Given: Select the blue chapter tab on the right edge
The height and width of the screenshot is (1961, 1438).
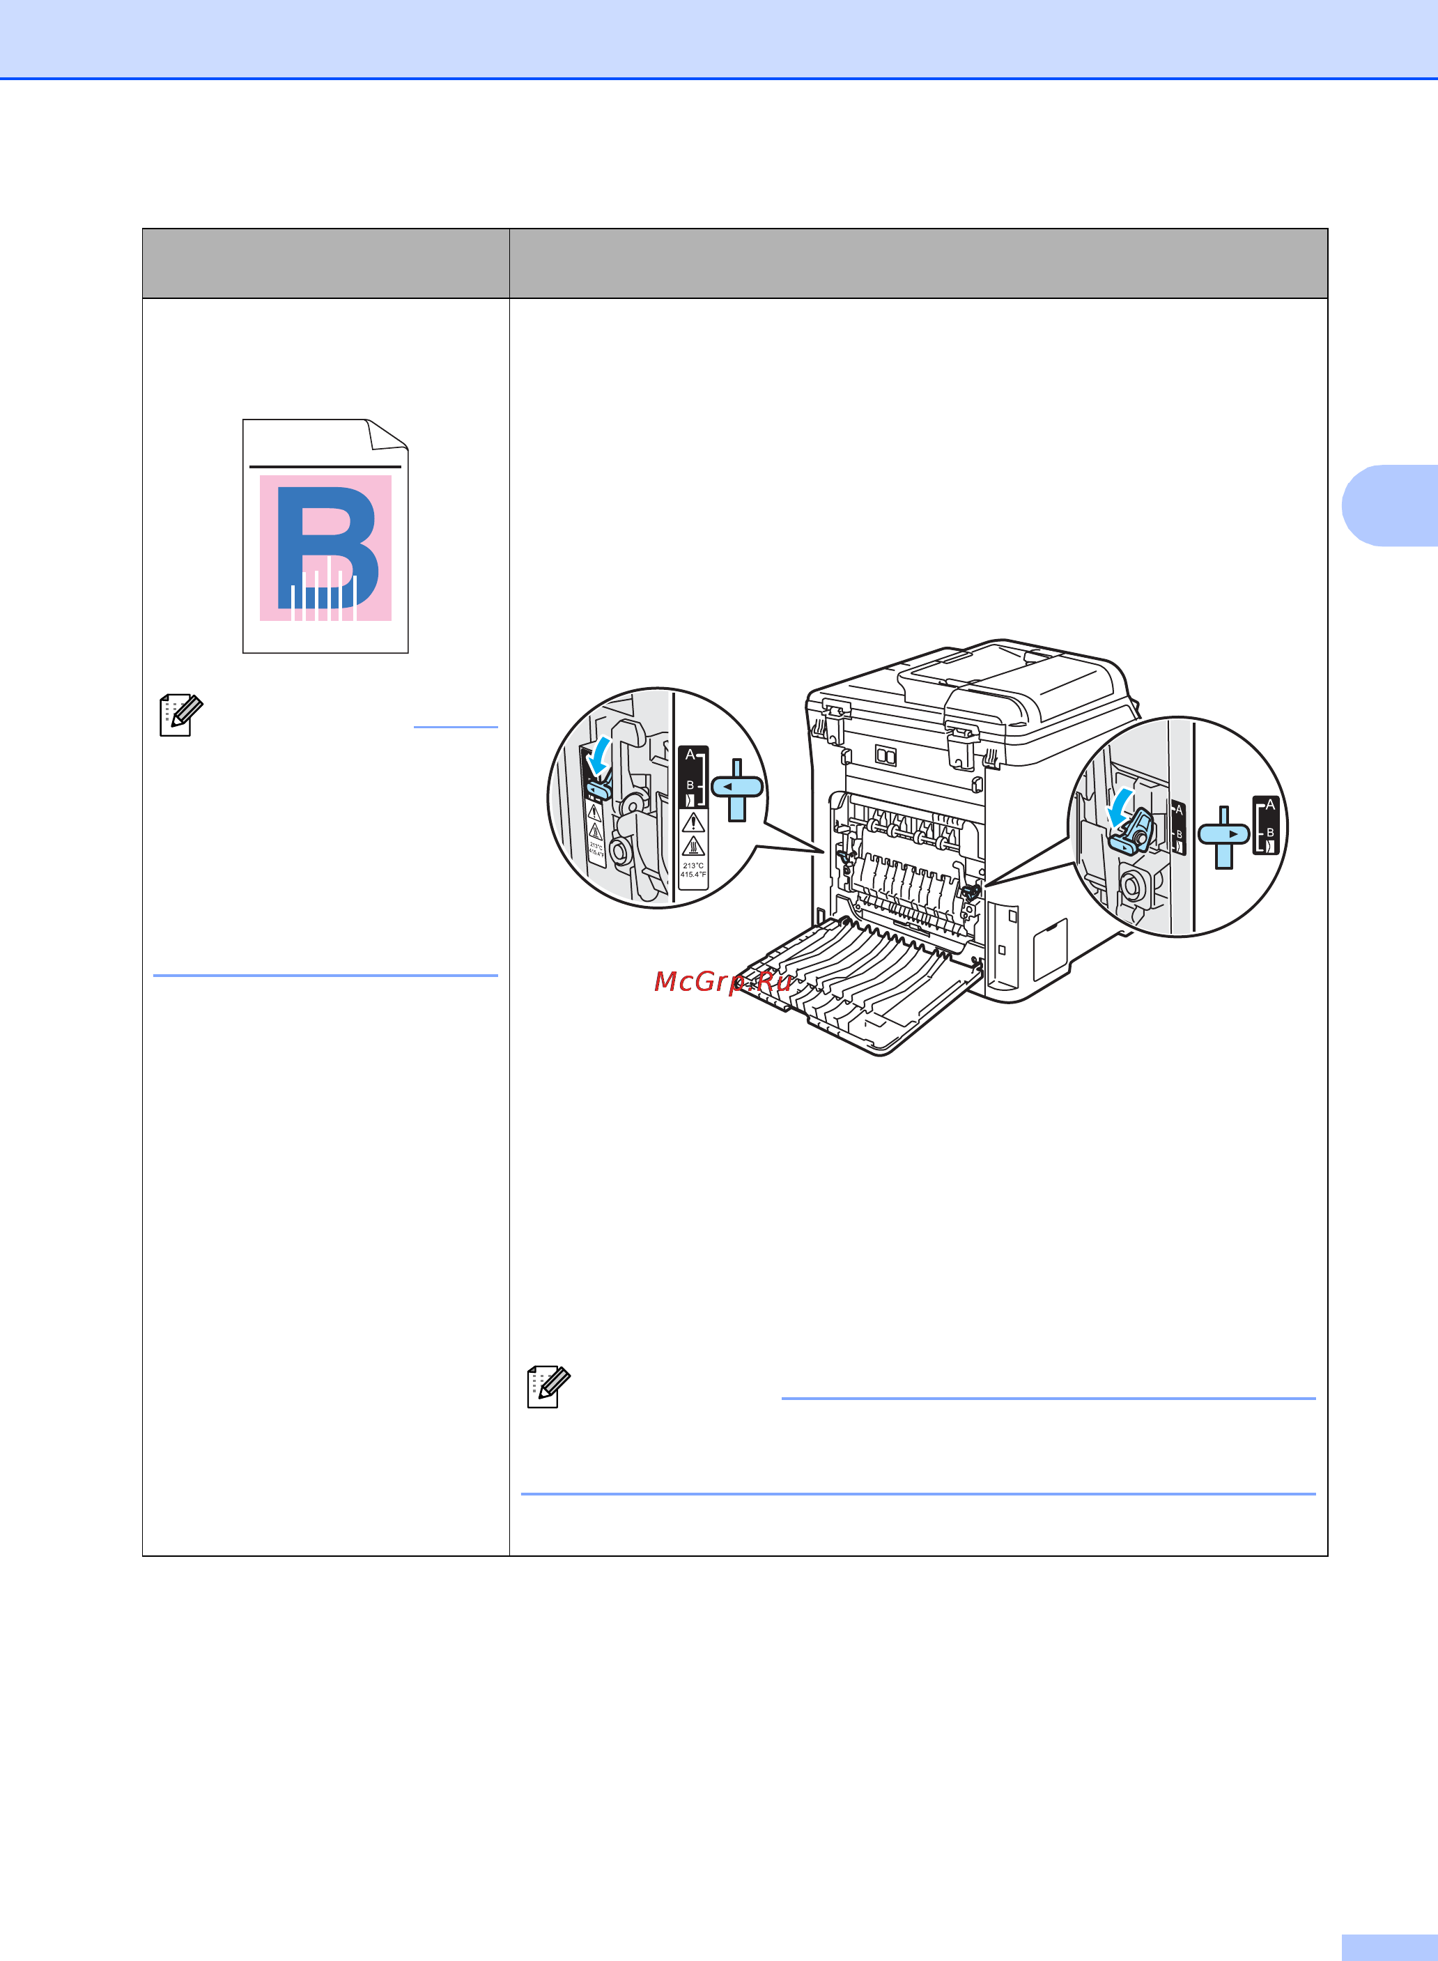Looking at the screenshot, I should coord(1390,506).
